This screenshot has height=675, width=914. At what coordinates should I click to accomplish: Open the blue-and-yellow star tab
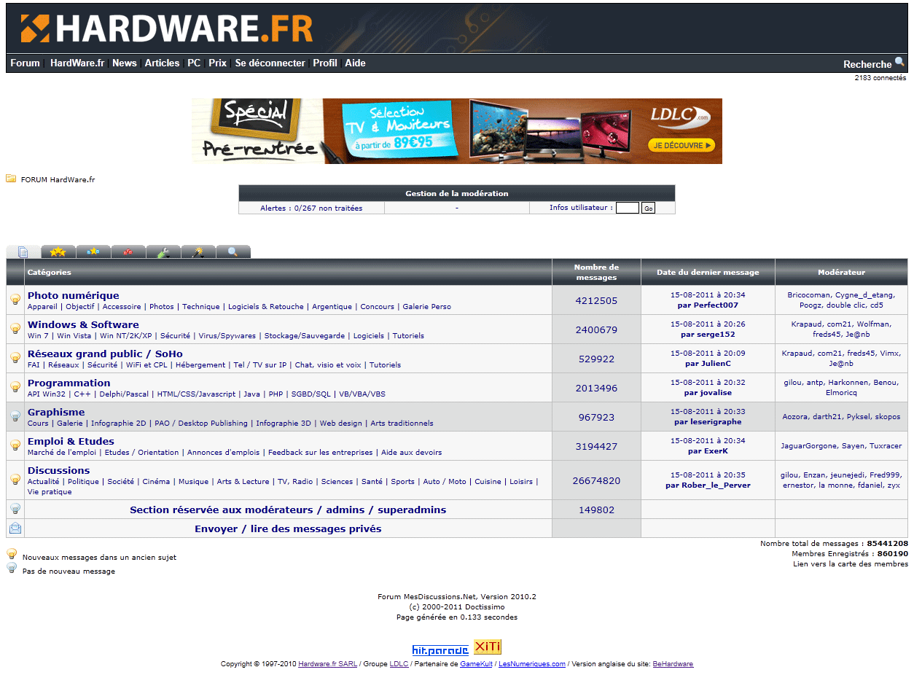pos(93,251)
